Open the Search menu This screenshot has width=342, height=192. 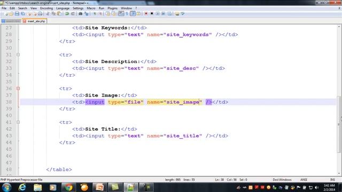(x=22, y=9)
